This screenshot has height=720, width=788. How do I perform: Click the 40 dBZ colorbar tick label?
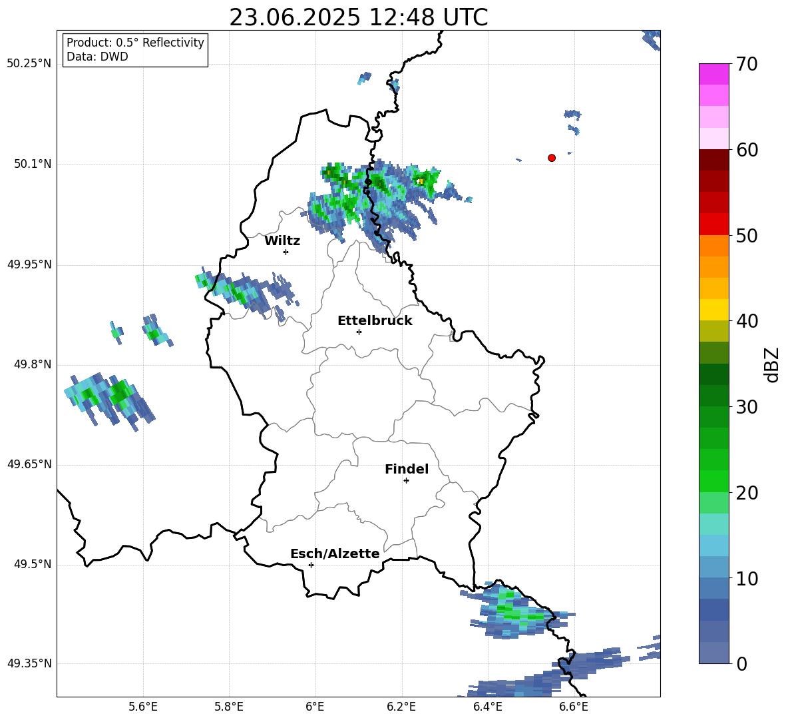coord(747,321)
